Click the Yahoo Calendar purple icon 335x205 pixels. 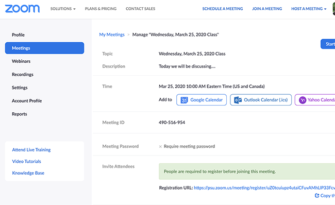[x=303, y=100]
